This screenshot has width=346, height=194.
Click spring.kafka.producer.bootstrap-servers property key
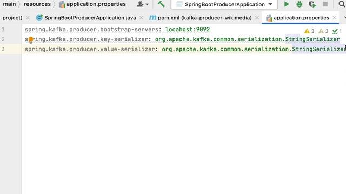pyautogui.click(x=91, y=30)
